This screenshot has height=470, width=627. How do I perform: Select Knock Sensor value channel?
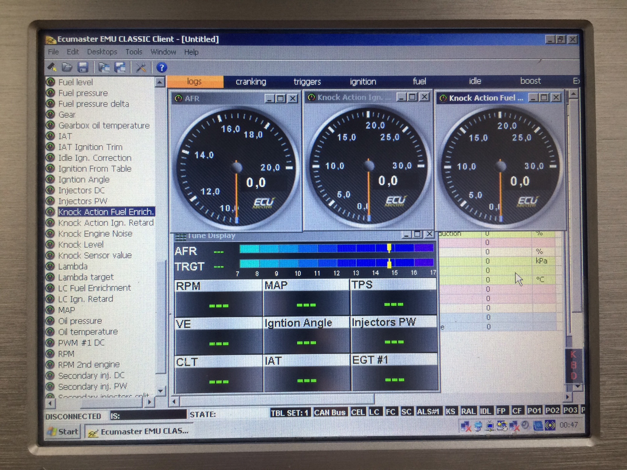coord(95,255)
